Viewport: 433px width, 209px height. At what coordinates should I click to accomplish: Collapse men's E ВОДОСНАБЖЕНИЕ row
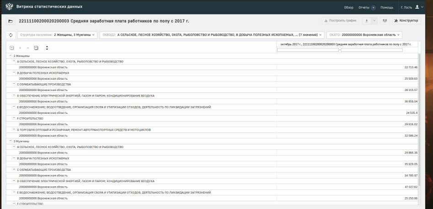click(14, 192)
